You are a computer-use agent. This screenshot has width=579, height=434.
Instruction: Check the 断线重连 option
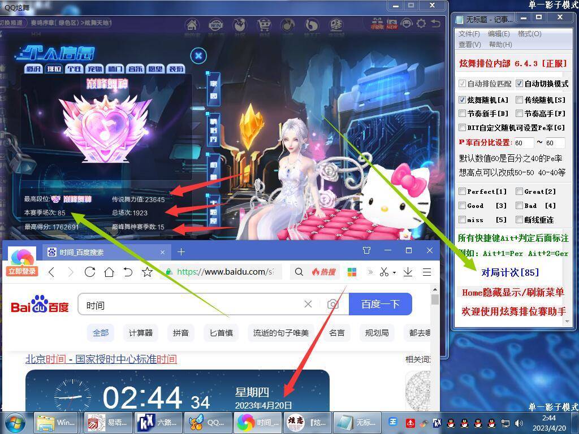(x=519, y=220)
